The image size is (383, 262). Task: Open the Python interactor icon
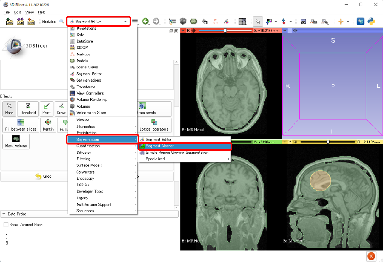(371, 22)
